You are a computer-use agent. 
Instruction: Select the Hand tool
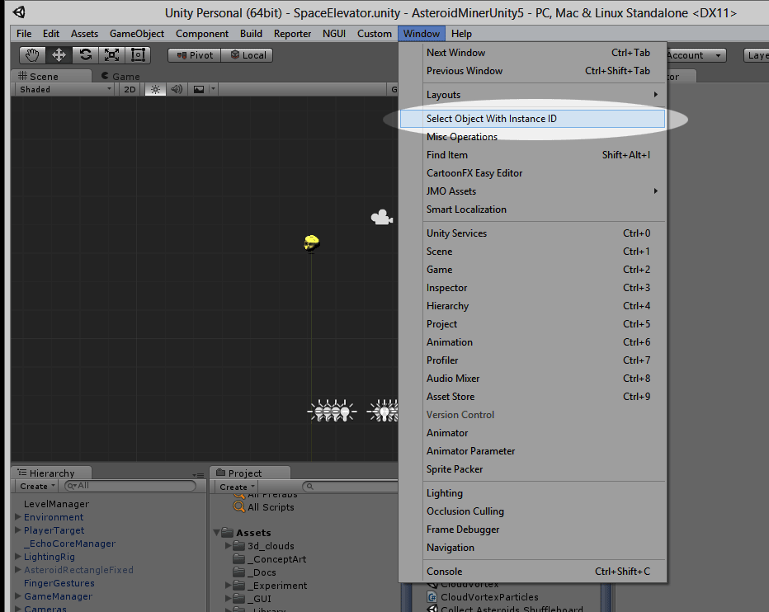pos(32,55)
